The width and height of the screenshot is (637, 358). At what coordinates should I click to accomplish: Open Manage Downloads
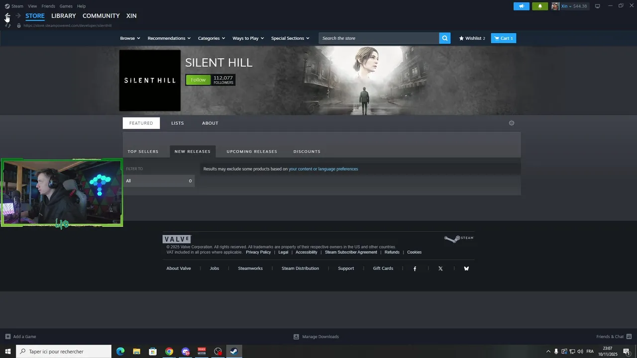coord(317,337)
